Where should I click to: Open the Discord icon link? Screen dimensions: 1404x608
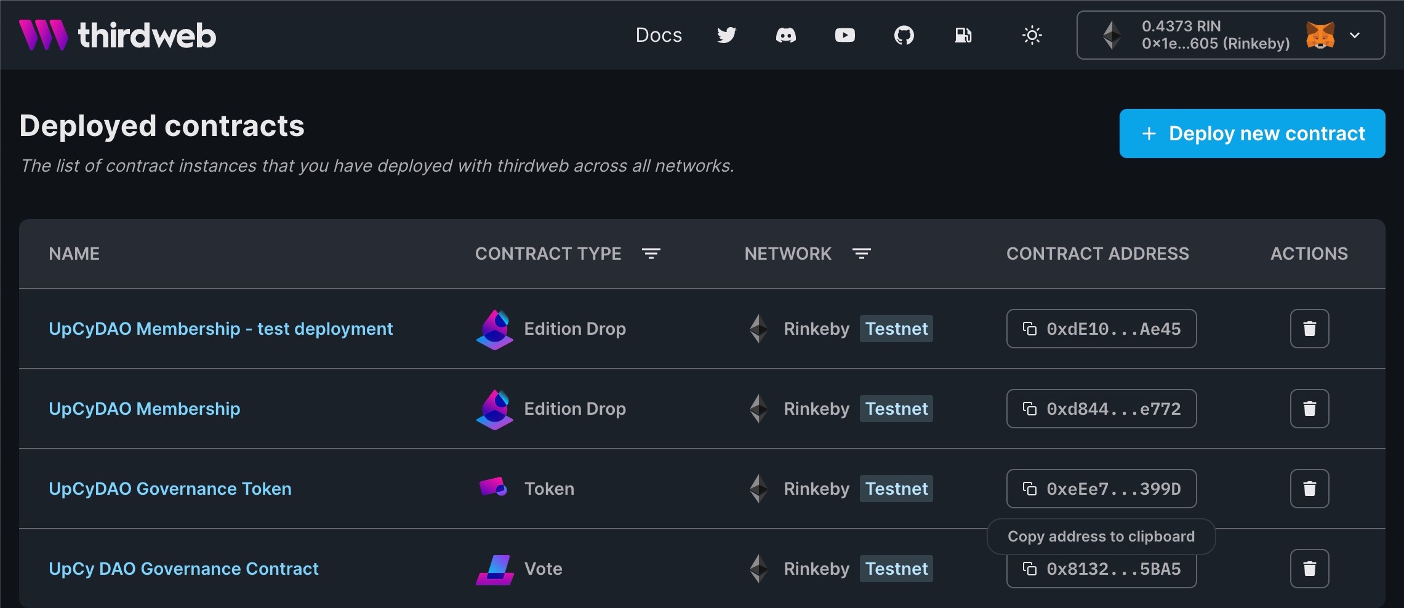pos(785,35)
